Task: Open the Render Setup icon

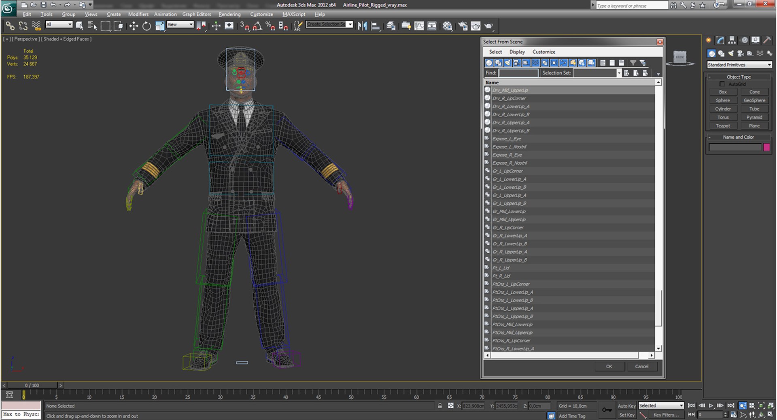Action: (x=463, y=26)
